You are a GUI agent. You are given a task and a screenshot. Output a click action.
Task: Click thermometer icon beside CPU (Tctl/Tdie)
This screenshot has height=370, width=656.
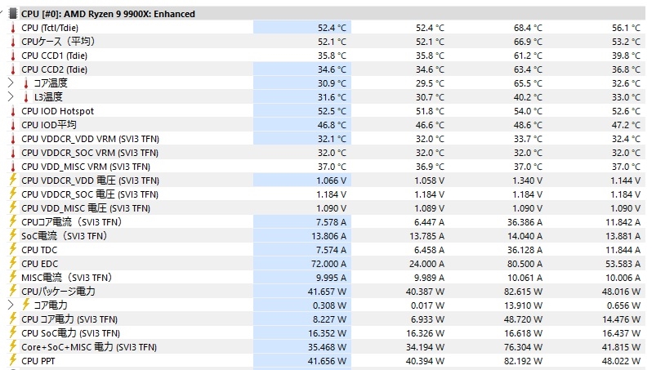coord(12,28)
